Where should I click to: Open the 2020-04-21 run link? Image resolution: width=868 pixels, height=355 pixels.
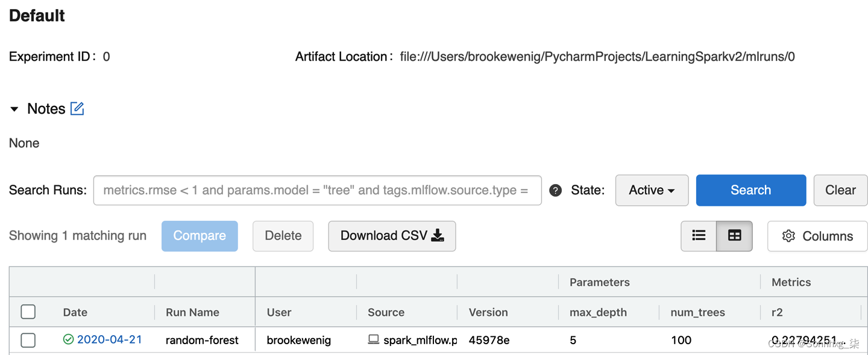pos(109,340)
